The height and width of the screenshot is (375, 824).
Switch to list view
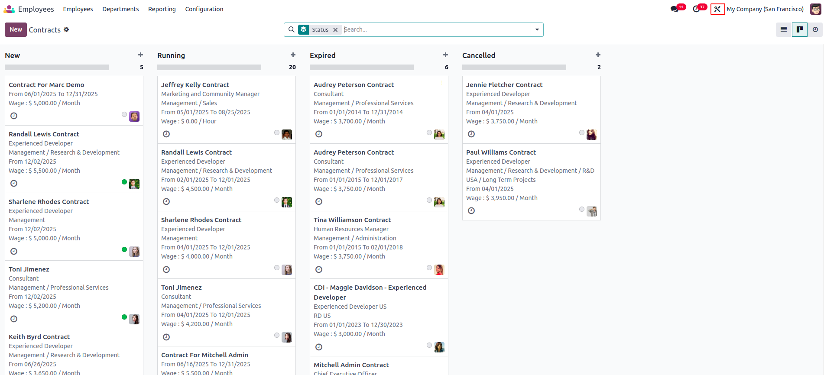(784, 29)
